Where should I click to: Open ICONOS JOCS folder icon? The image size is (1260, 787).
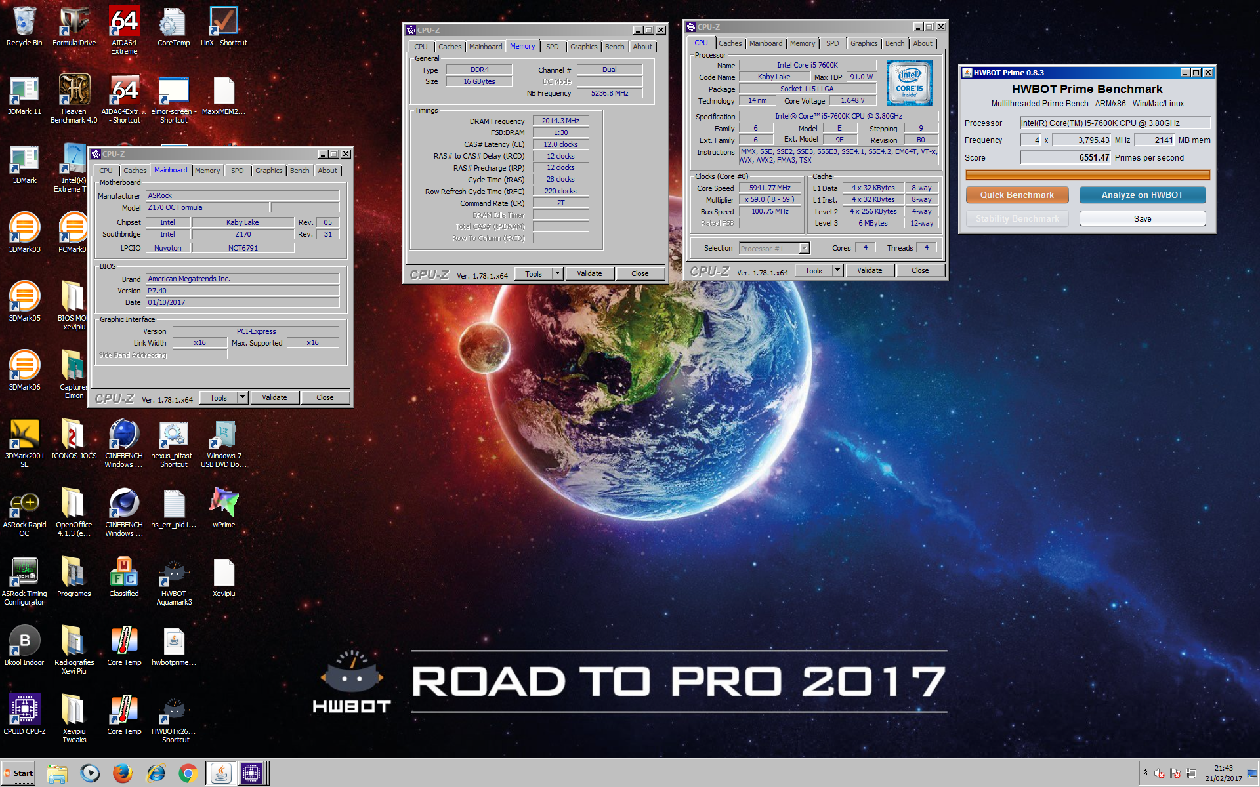74,439
